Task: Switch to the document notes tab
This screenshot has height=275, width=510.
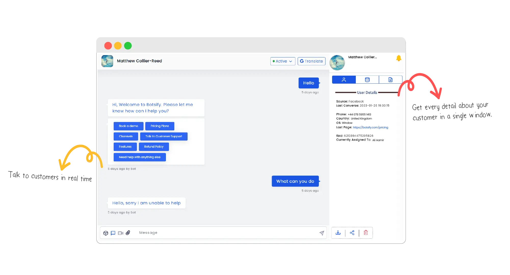Action: (x=390, y=80)
